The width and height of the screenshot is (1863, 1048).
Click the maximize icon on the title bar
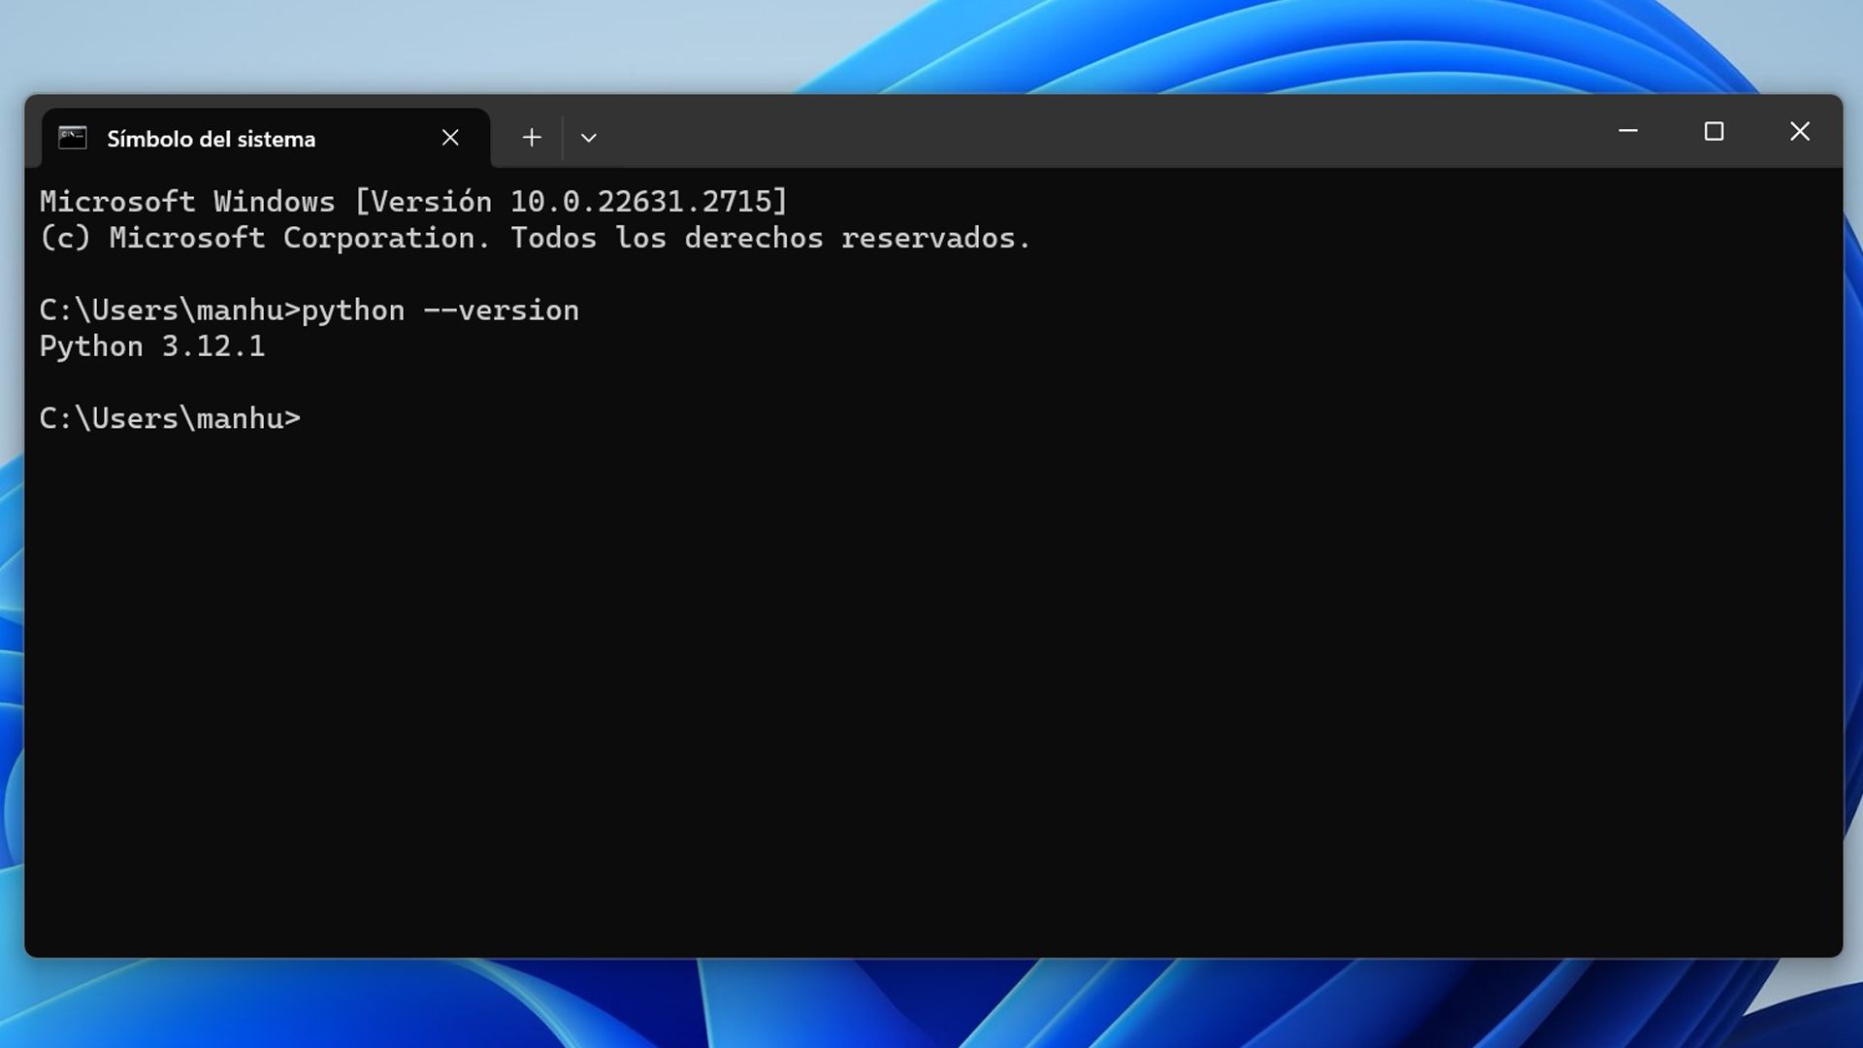click(x=1715, y=131)
